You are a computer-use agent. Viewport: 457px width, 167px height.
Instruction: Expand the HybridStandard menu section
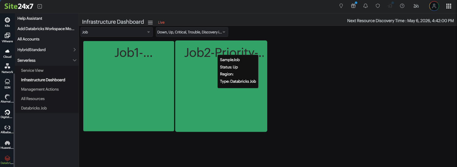pos(47,50)
